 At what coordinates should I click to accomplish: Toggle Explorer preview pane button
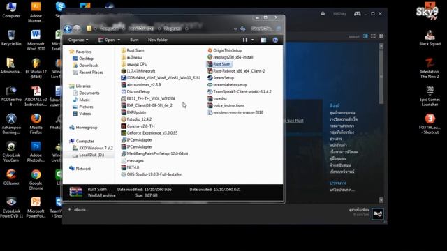tap(263, 40)
